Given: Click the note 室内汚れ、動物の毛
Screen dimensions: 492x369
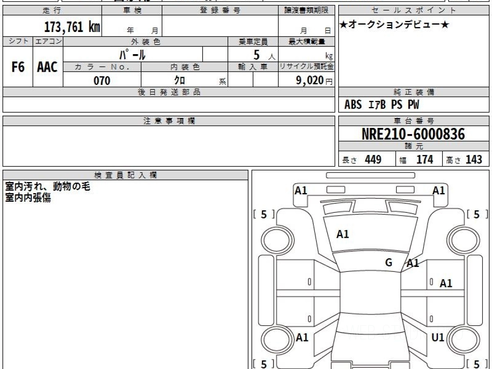Looking at the screenshot, I should [x=47, y=187].
